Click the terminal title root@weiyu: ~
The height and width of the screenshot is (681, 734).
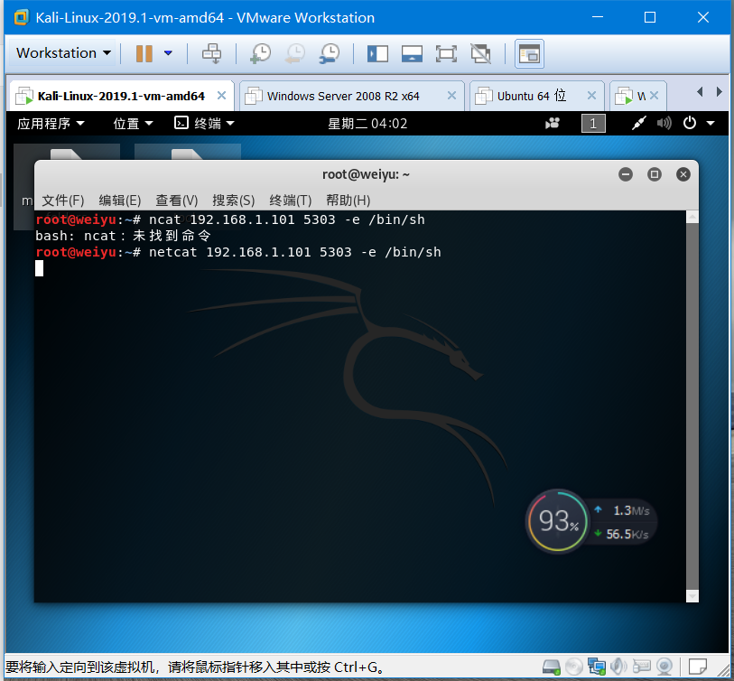click(x=366, y=174)
